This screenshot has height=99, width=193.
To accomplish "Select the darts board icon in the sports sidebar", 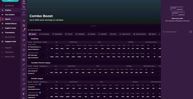I will 24,74.
